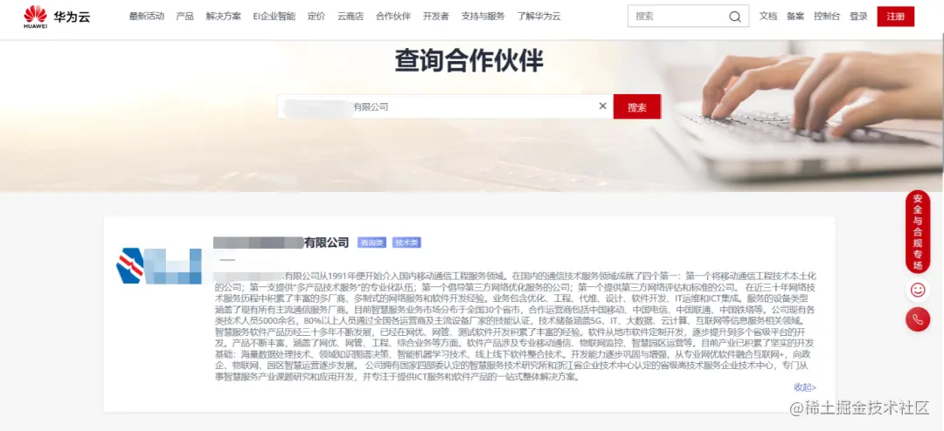Image resolution: width=944 pixels, height=431 pixels.
Task: Click the 技术类 tag
Action: 407,243
